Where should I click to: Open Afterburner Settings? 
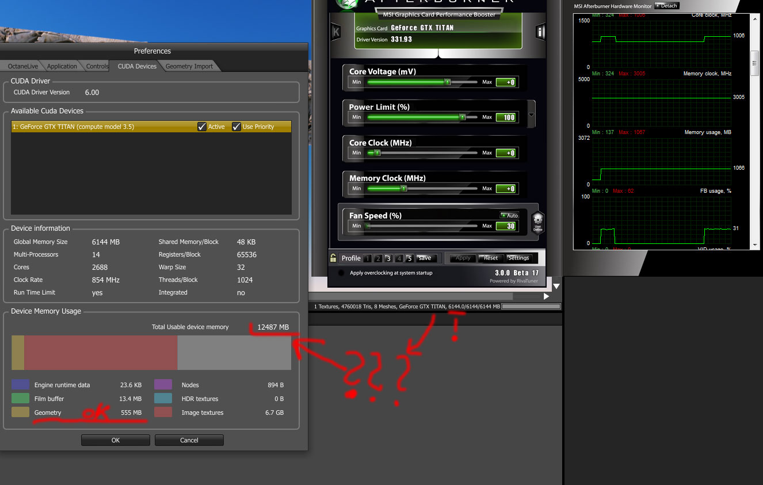pos(518,258)
